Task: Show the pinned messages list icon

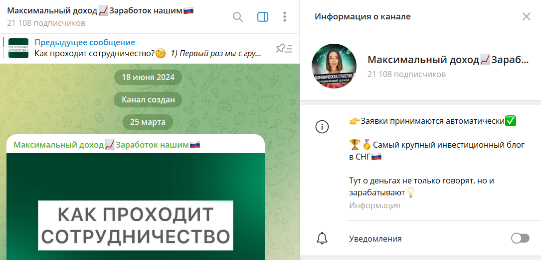Action: click(284, 49)
